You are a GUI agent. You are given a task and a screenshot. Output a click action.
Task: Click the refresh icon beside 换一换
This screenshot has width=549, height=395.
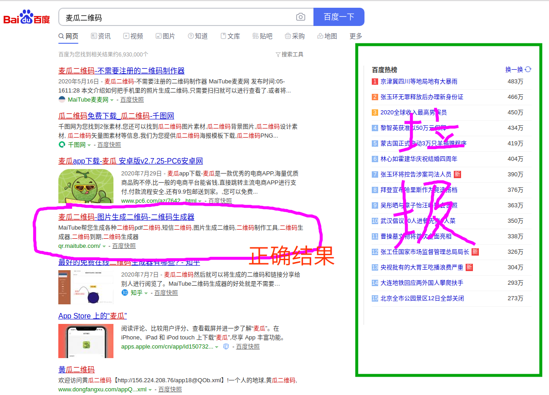click(x=528, y=70)
